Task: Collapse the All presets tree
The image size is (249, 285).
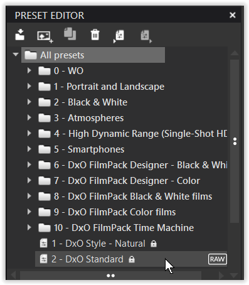Action: pos(16,55)
